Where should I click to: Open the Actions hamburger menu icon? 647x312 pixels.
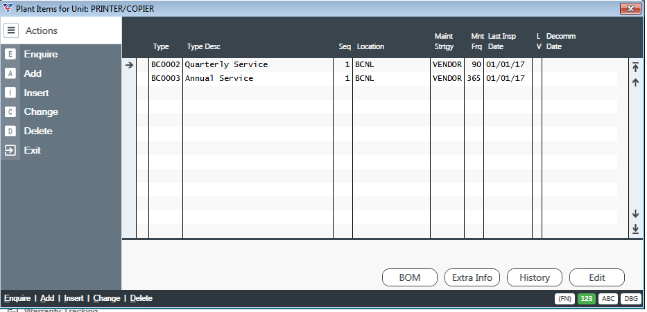pyautogui.click(x=11, y=30)
